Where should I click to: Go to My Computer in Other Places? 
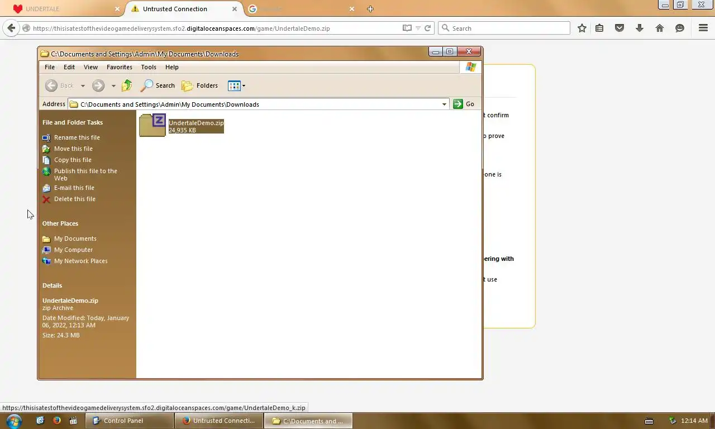point(73,250)
